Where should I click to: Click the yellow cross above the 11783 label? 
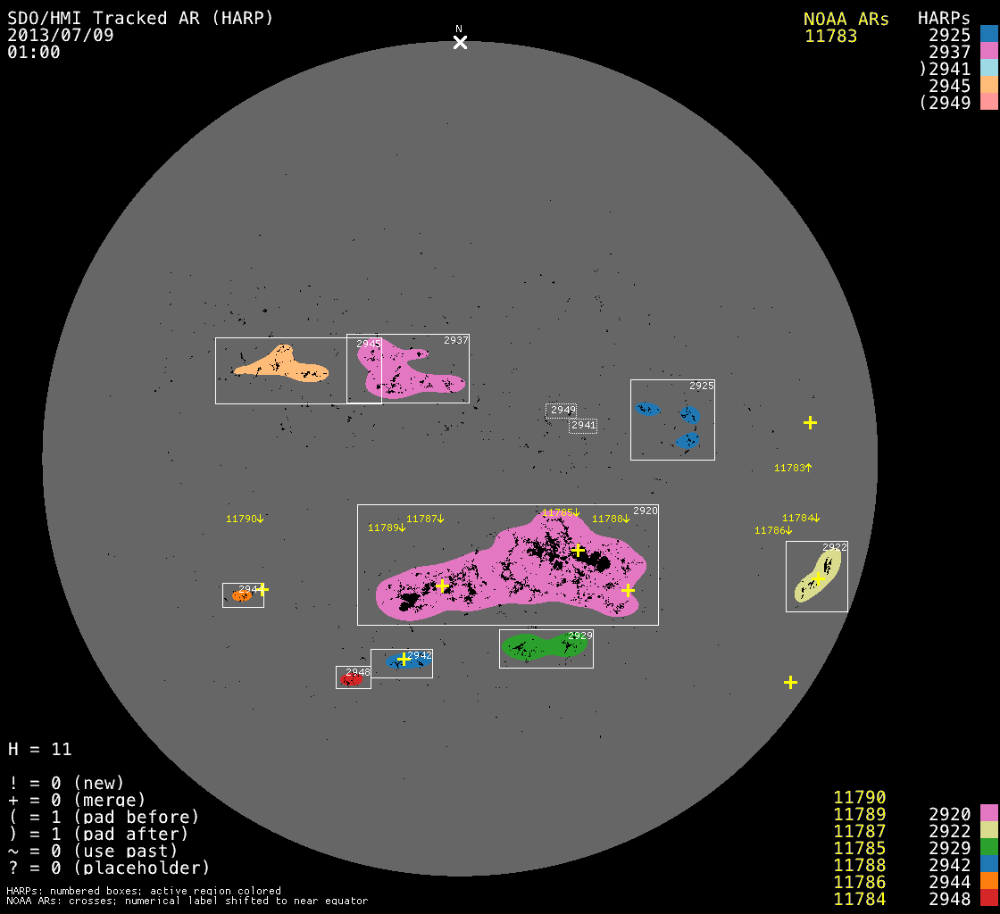[x=810, y=422]
